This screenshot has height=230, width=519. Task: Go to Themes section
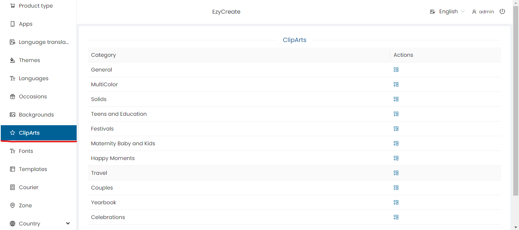click(38, 60)
